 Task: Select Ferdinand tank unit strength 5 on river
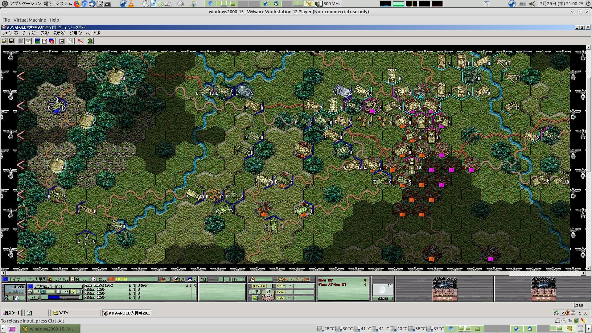[244, 92]
